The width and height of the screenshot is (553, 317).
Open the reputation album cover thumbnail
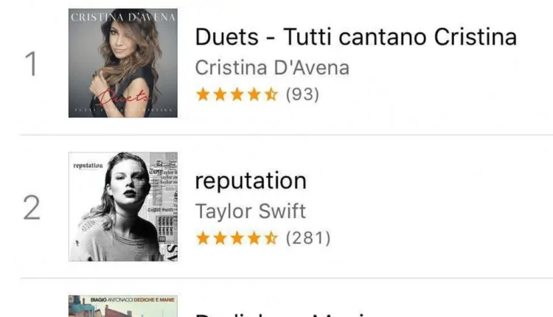(x=123, y=206)
